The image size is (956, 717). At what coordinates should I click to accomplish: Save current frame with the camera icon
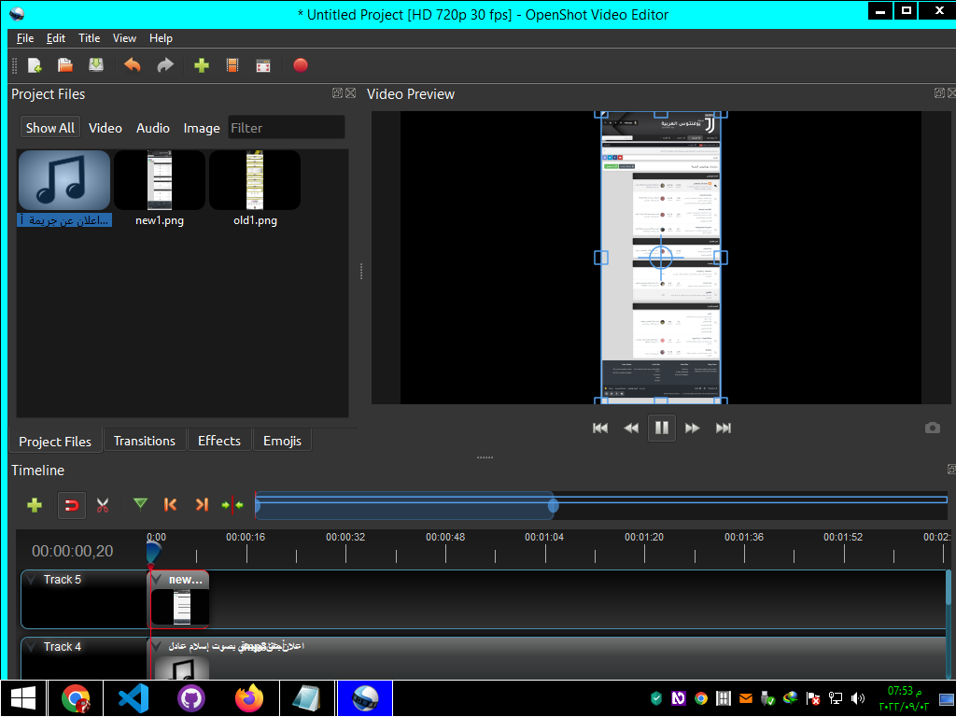933,428
